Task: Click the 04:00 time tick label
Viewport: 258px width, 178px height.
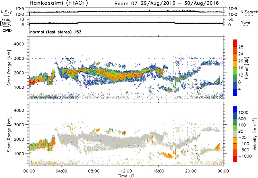Action: pos(62,171)
